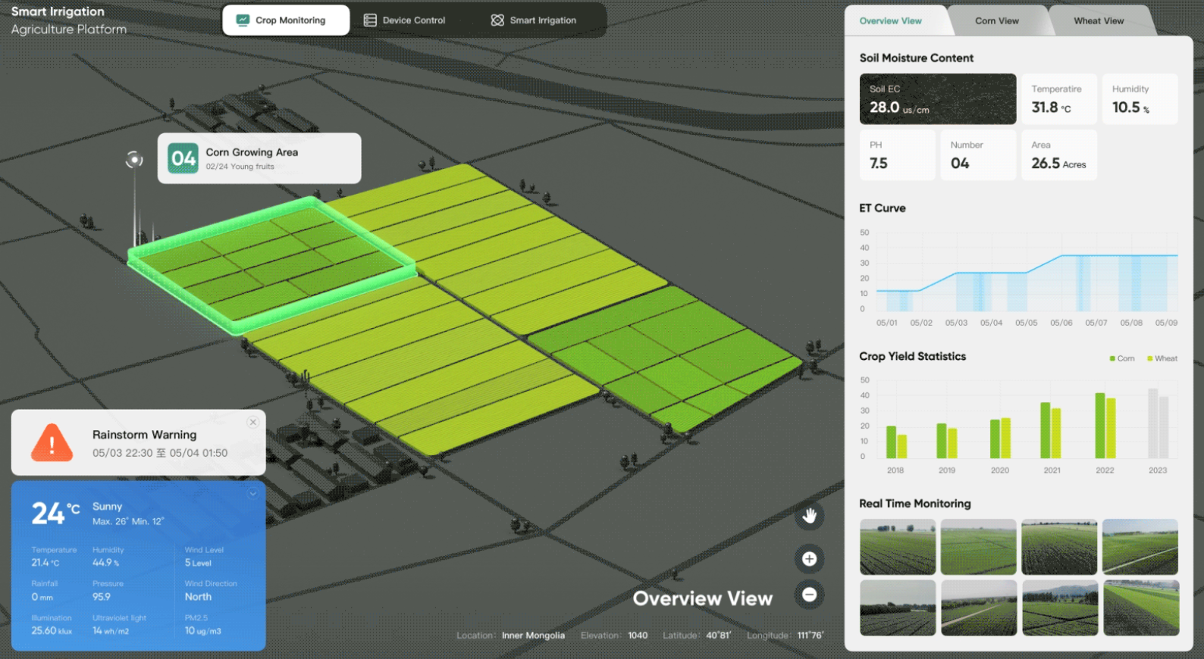The height and width of the screenshot is (659, 1204).
Task: Toggle Corn series in yield legend
Action: [1122, 359]
